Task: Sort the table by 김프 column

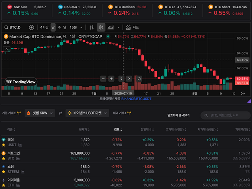Action: tap(118, 130)
